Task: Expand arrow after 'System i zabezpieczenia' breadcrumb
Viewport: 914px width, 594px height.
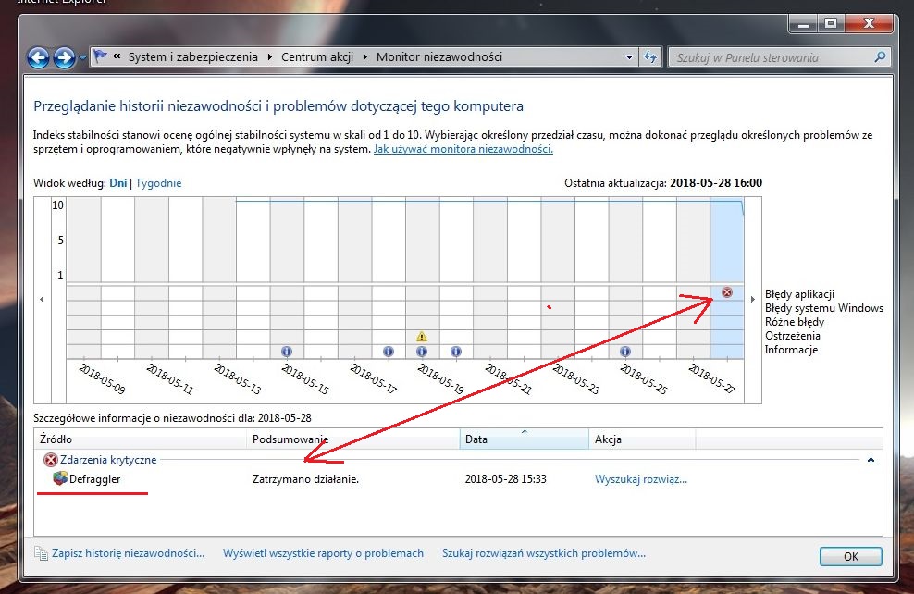Action: [x=269, y=56]
